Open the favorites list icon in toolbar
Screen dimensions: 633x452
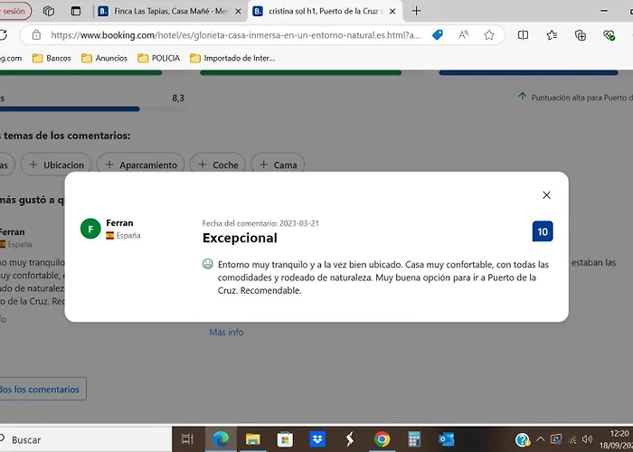click(552, 35)
